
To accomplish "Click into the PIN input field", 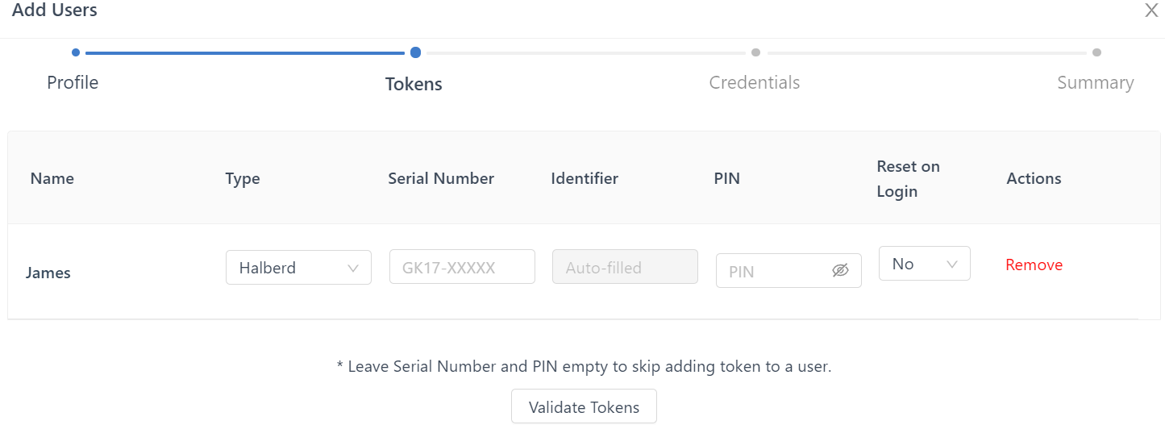I will point(774,271).
